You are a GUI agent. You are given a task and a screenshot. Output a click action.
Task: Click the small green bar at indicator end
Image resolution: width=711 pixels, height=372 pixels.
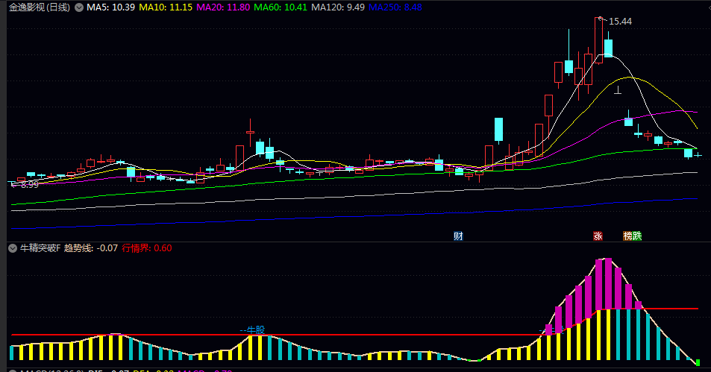click(698, 362)
